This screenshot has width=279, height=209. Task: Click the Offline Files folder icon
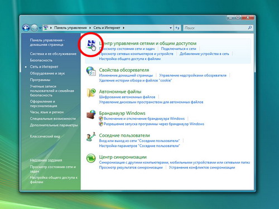pyautogui.click(x=91, y=93)
